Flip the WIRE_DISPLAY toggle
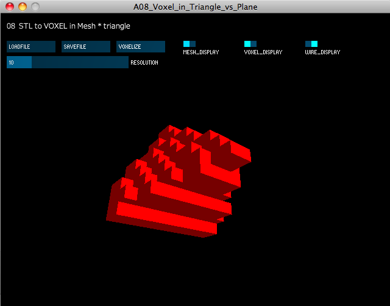This screenshot has height=306, width=390. 311,44
